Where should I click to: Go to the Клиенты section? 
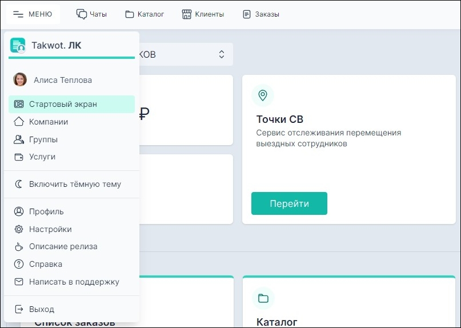203,14
